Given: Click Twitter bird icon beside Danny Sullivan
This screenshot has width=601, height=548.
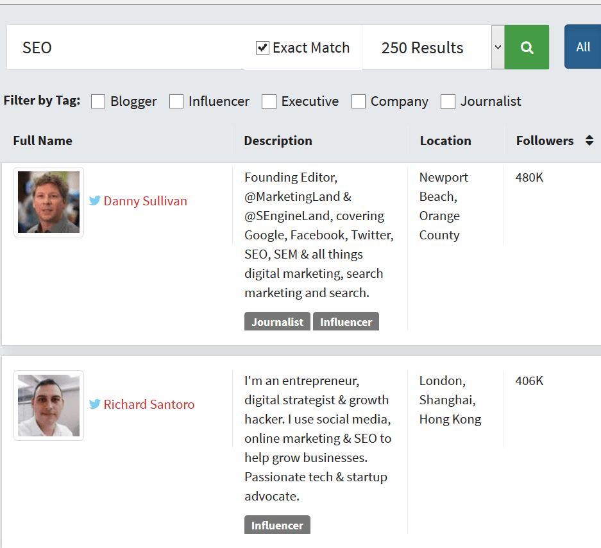Looking at the screenshot, I should coord(95,201).
